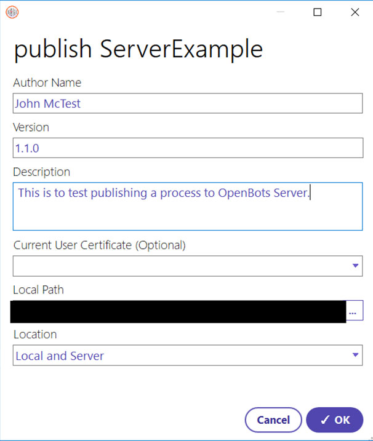Click the 'Local Path' label

coord(39,290)
